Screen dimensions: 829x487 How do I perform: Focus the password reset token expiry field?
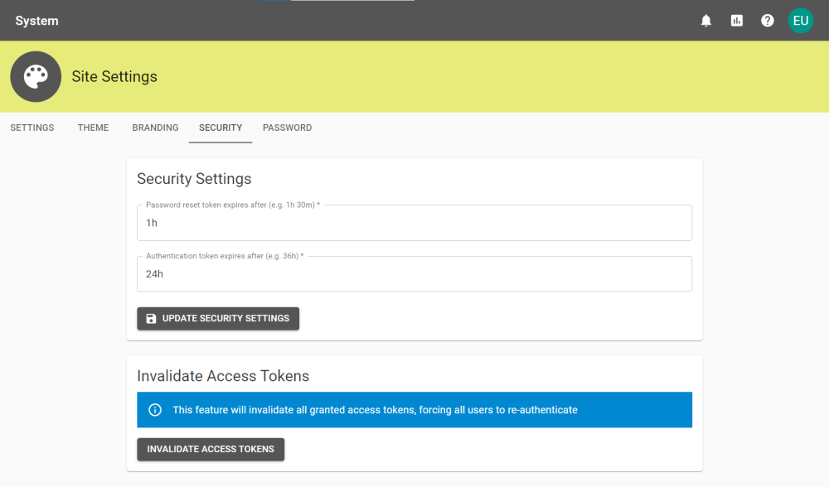point(414,223)
